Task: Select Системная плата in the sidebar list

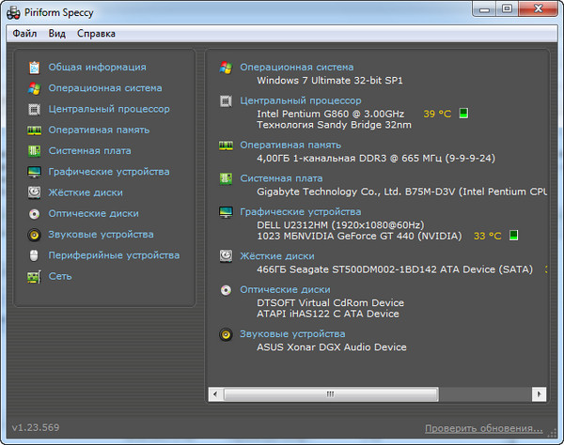Action: (89, 150)
